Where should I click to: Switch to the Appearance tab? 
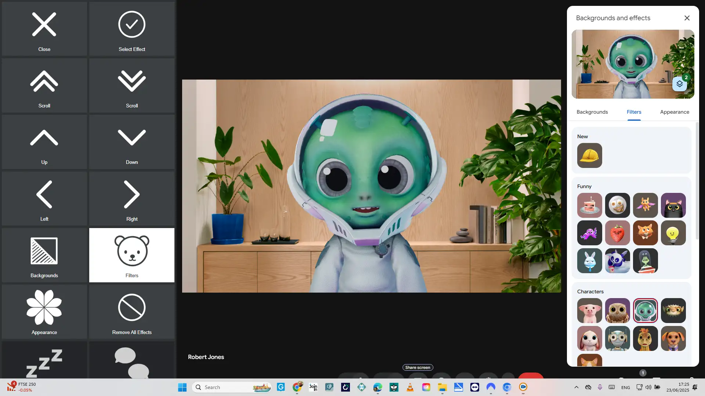674,112
